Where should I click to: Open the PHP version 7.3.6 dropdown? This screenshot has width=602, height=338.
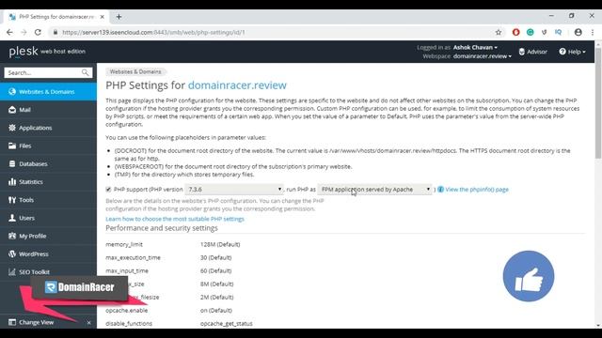234,190
